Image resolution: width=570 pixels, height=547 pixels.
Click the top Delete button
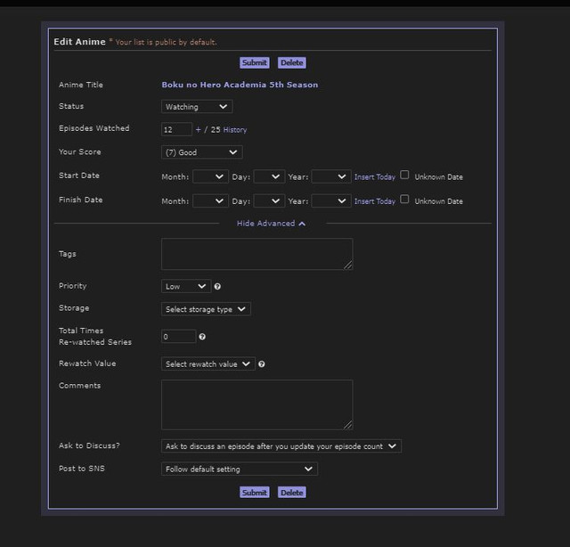click(291, 62)
